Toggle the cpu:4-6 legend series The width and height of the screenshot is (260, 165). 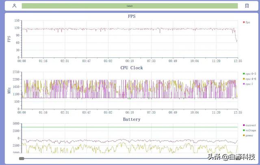coord(249,79)
